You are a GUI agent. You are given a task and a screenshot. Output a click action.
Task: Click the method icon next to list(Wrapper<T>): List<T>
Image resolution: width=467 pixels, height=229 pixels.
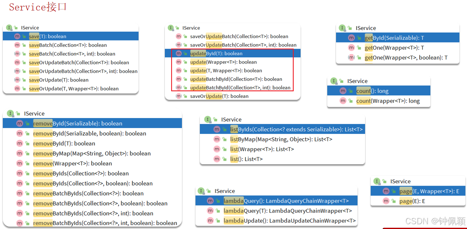217,149
